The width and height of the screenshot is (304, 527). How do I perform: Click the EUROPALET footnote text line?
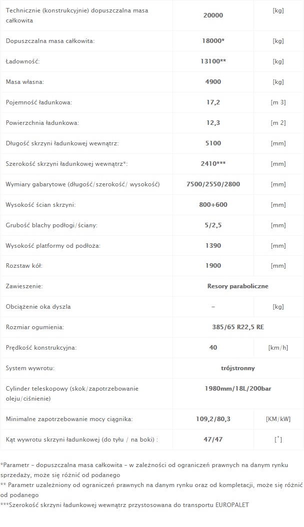[124, 505]
